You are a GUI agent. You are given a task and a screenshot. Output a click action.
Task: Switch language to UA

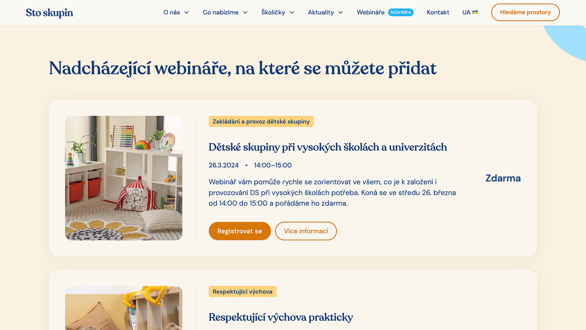[466, 12]
